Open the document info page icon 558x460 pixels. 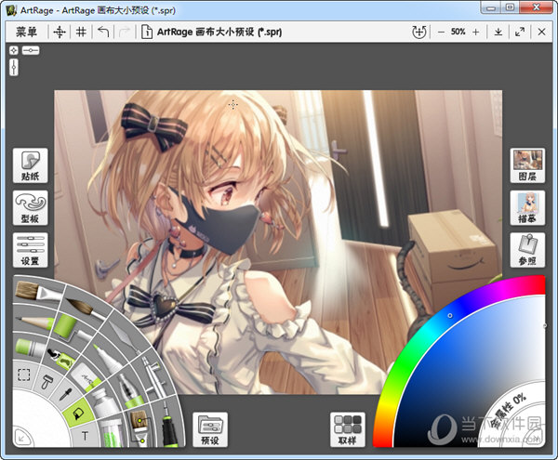click(x=146, y=32)
